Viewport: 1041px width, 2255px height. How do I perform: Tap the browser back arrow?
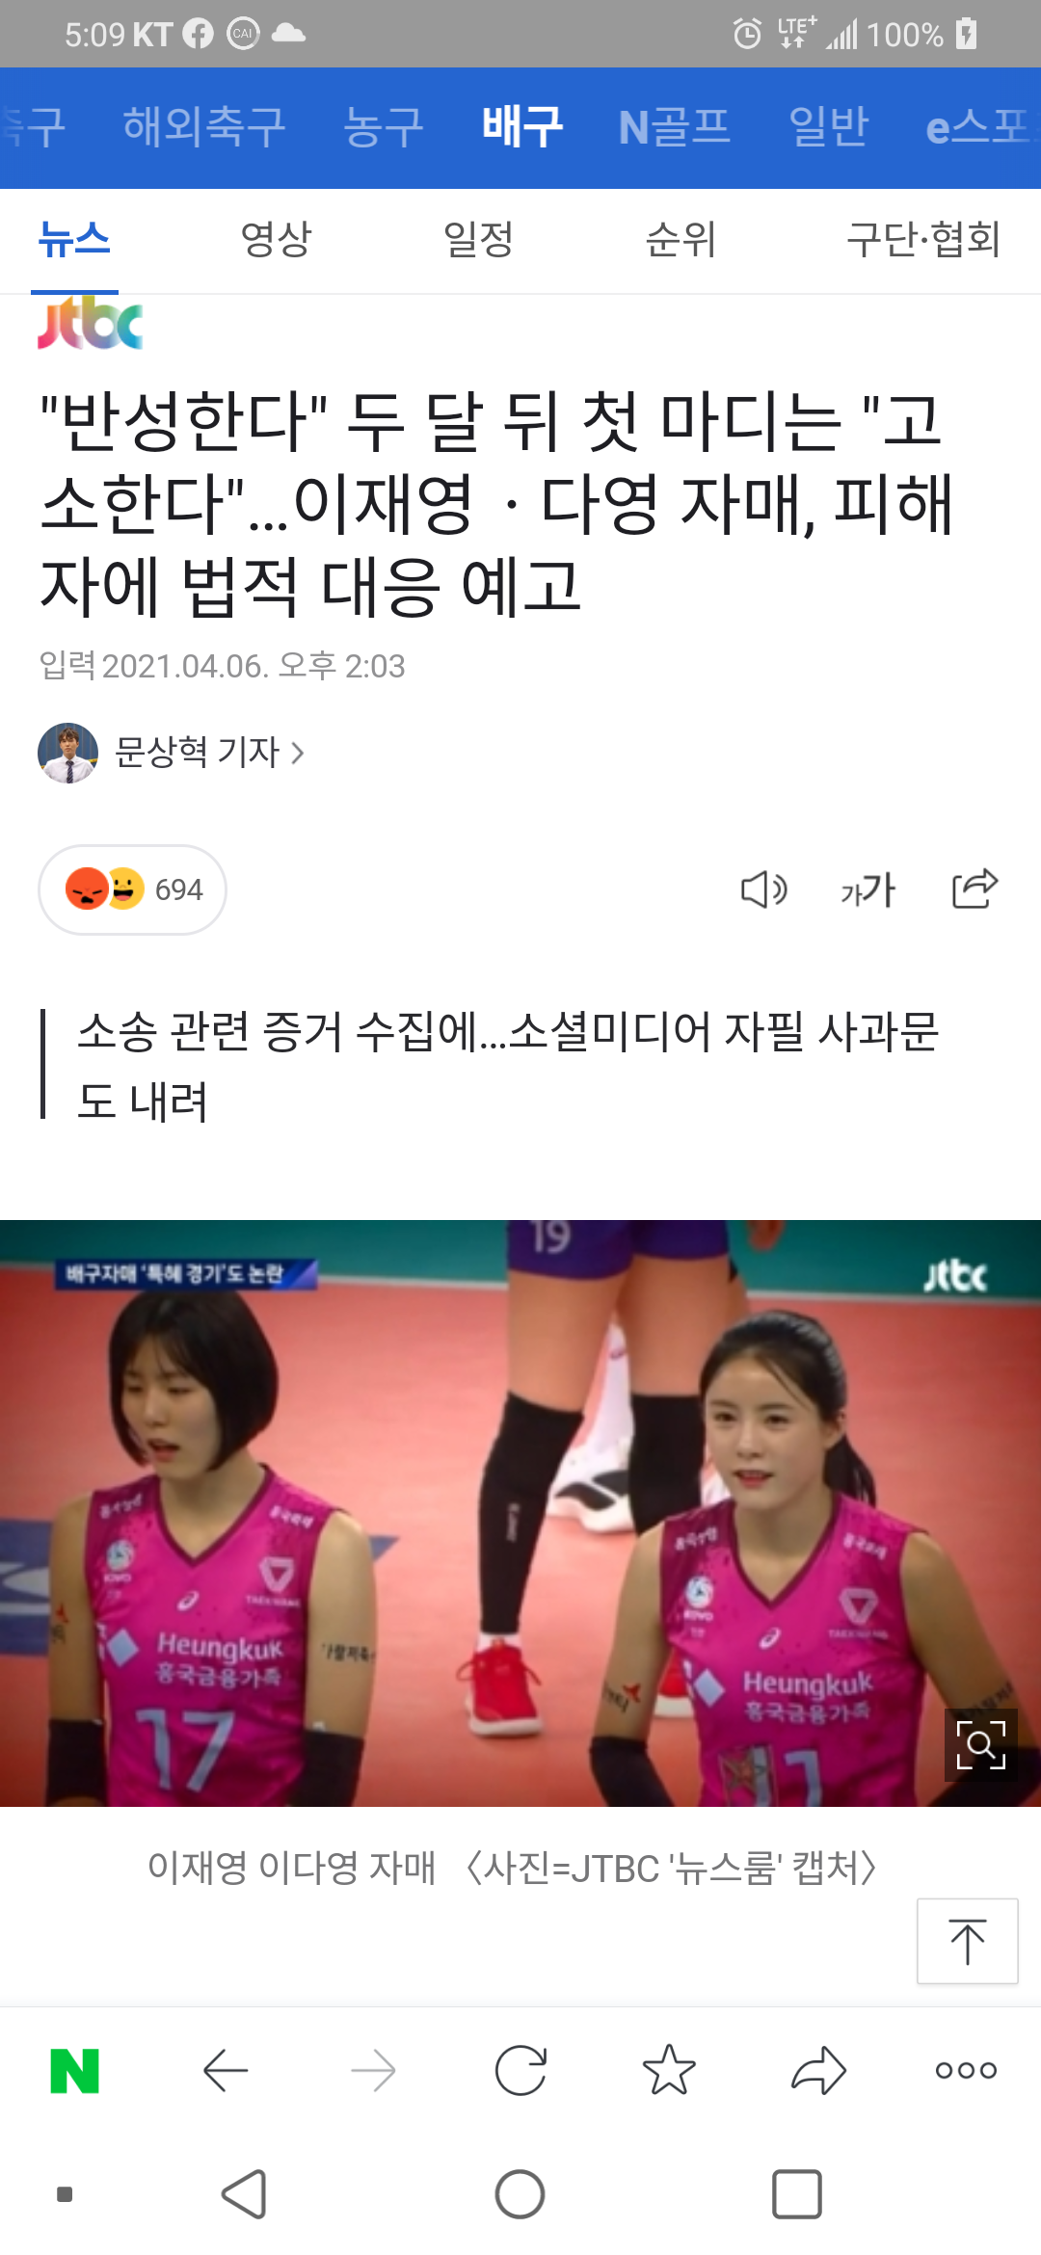227,2071
